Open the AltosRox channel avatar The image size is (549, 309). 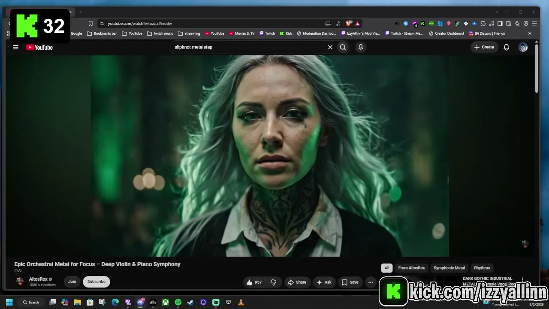pos(20,282)
